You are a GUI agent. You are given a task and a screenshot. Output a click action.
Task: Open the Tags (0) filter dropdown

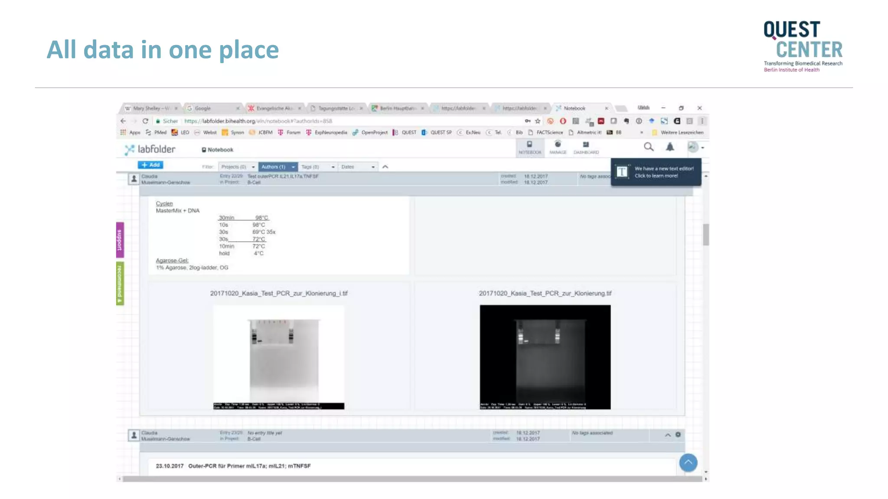[318, 167]
